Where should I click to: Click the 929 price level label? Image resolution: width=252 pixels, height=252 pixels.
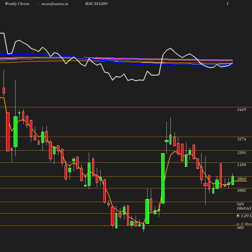pyautogui.click(x=240, y=204)
